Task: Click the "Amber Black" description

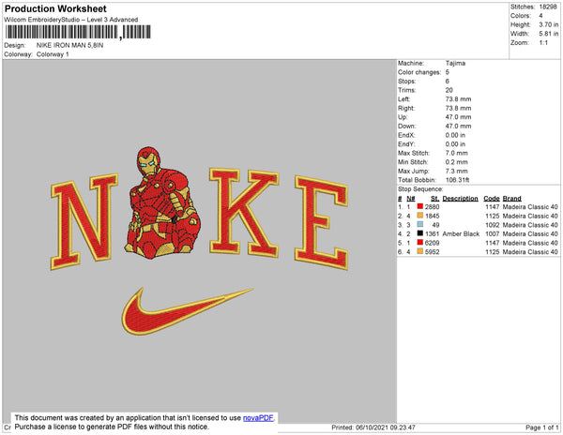Action: point(461,233)
